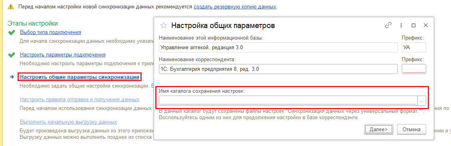
Task: Focus Имя каталога сохранения настроек input field
Action: 288,100
